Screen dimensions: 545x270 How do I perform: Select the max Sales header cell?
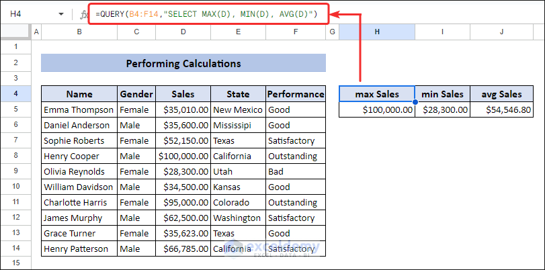point(377,94)
